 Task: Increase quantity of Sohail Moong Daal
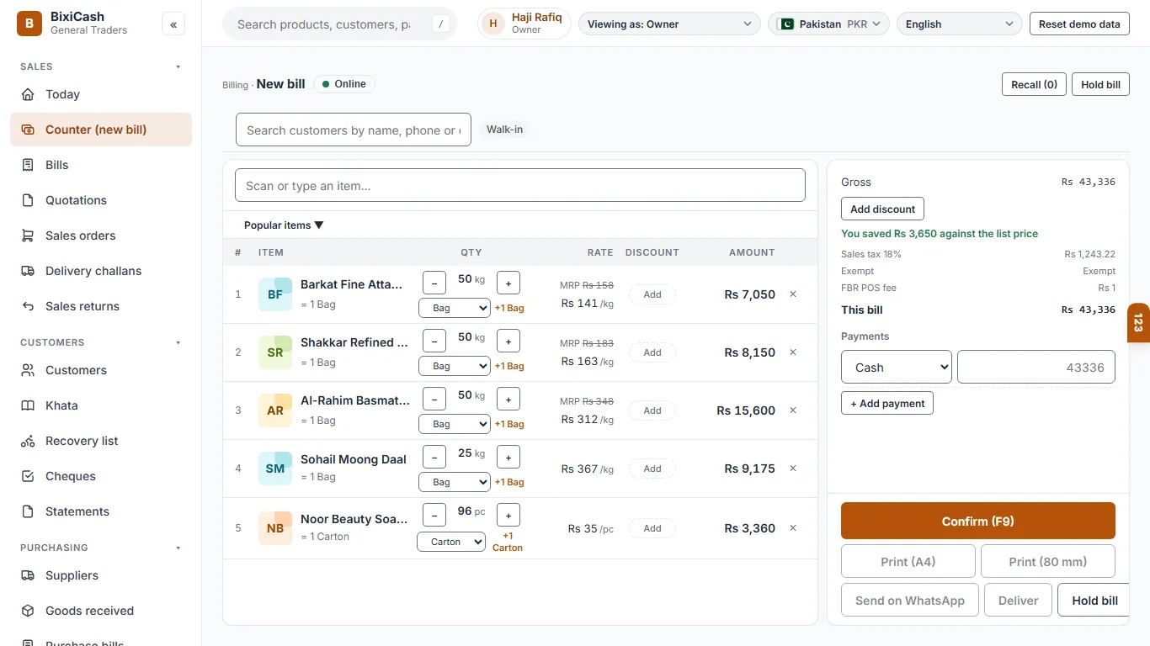[508, 457]
